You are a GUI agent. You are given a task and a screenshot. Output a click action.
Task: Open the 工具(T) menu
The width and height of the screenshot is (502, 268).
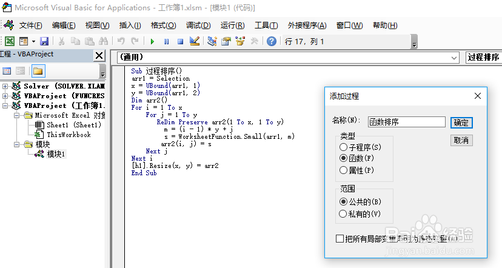click(x=266, y=25)
